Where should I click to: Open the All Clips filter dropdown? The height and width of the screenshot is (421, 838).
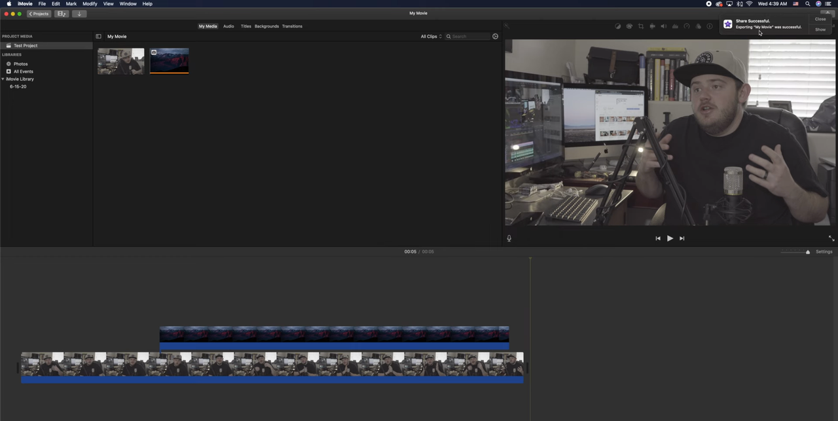click(x=431, y=37)
